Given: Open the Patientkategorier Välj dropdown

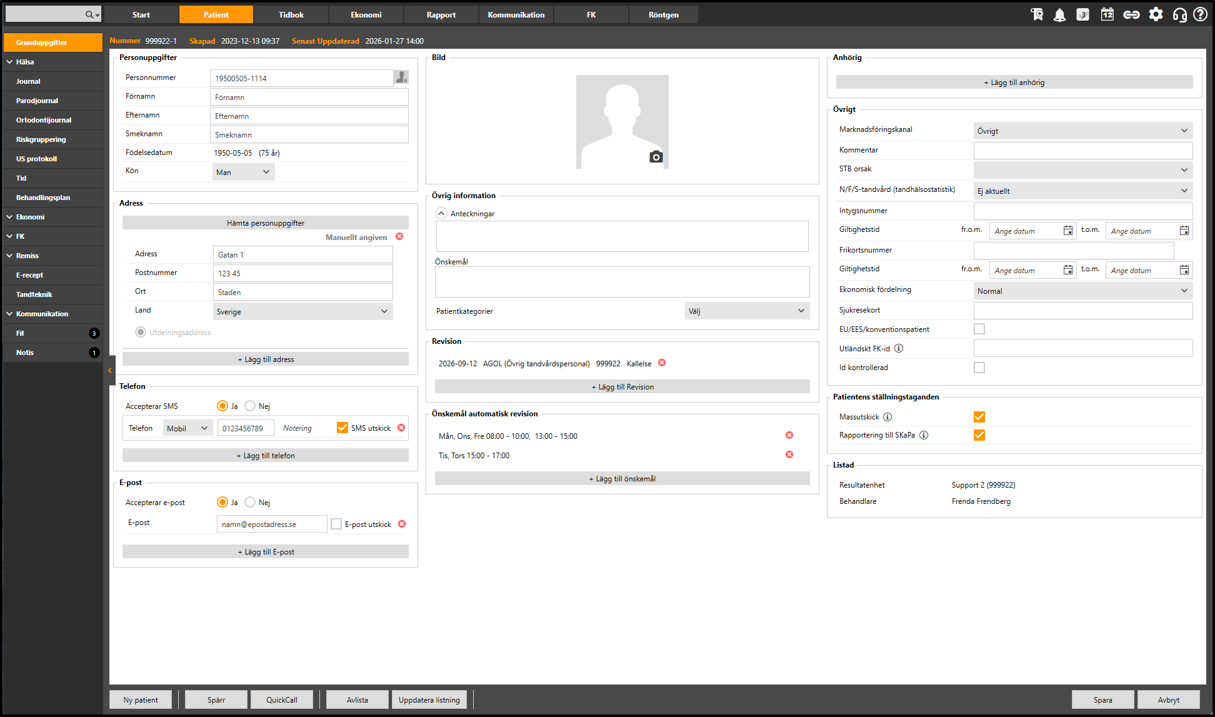Looking at the screenshot, I should pyautogui.click(x=746, y=311).
